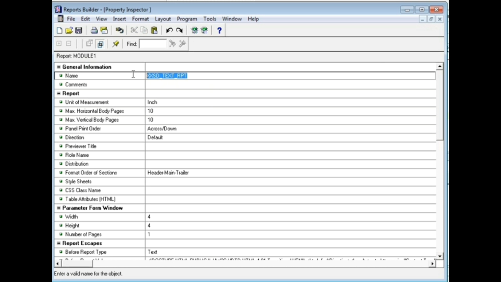The height and width of the screenshot is (282, 501).
Task: Click the Expand All properties icon
Action: point(59,44)
